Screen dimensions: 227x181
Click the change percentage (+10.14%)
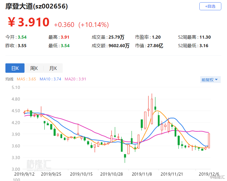tap(93, 25)
